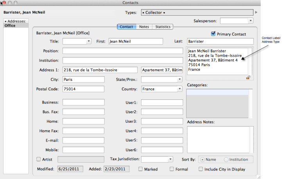The image size is (283, 179).
Task: Choose the Name sort radio button
Action: 202,159
